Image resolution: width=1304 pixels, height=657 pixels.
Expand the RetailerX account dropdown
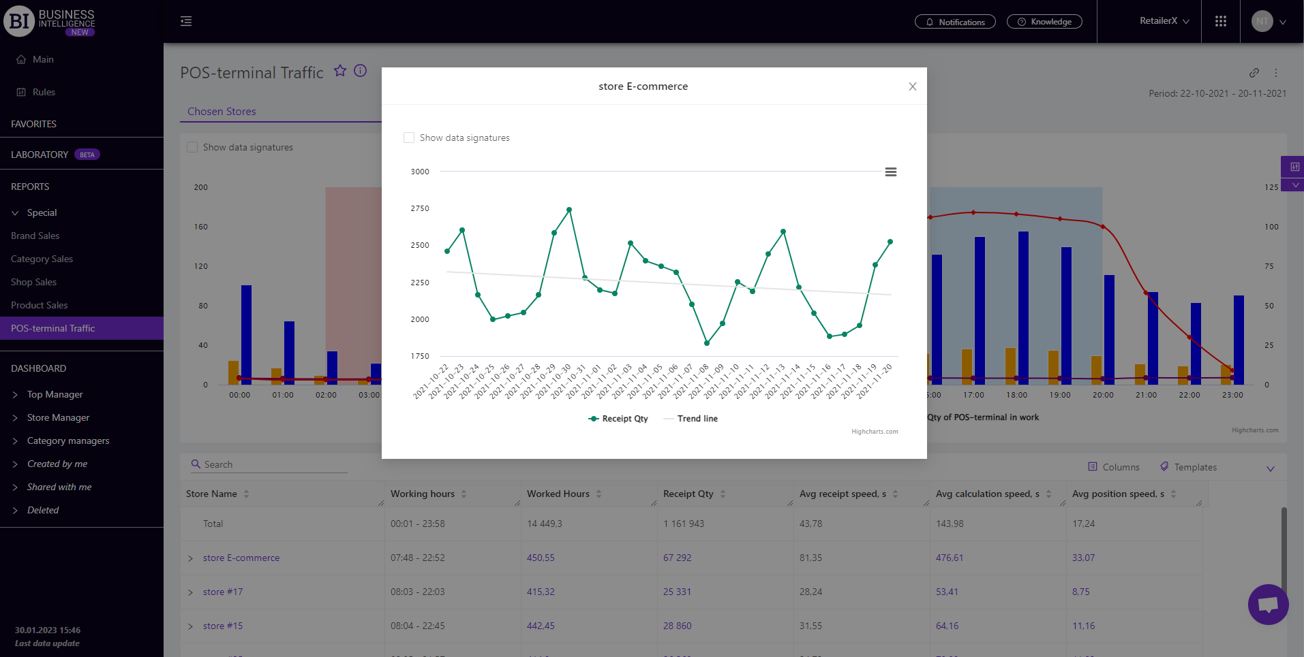[x=1164, y=21]
